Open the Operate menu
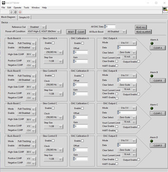 [17, 8]
